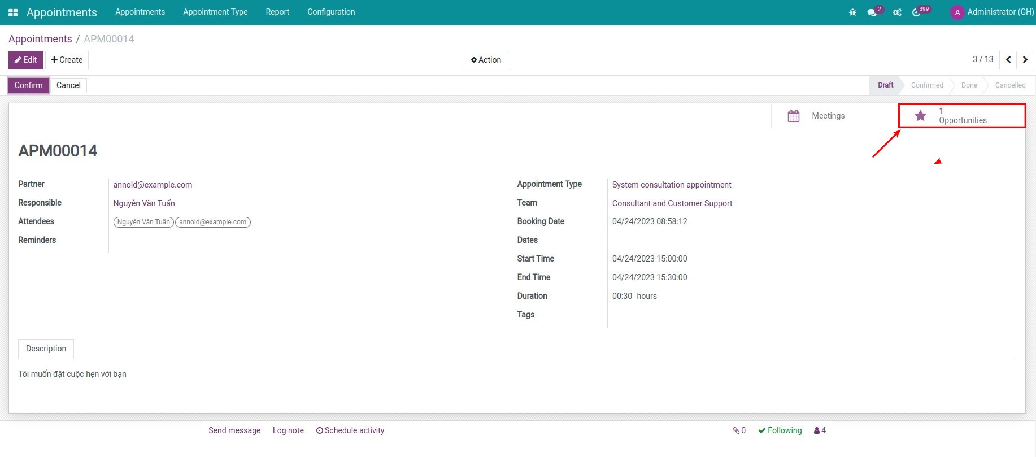Switch to the Description tab

(46, 349)
